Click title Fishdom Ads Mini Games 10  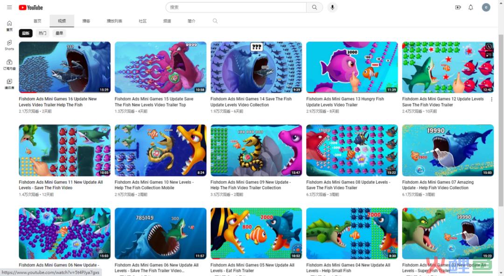[154, 185]
